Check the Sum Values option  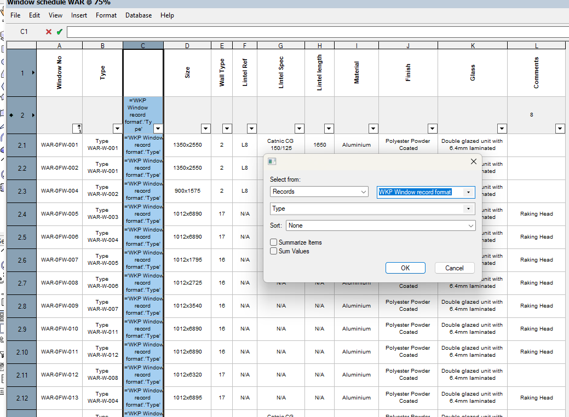pos(273,251)
